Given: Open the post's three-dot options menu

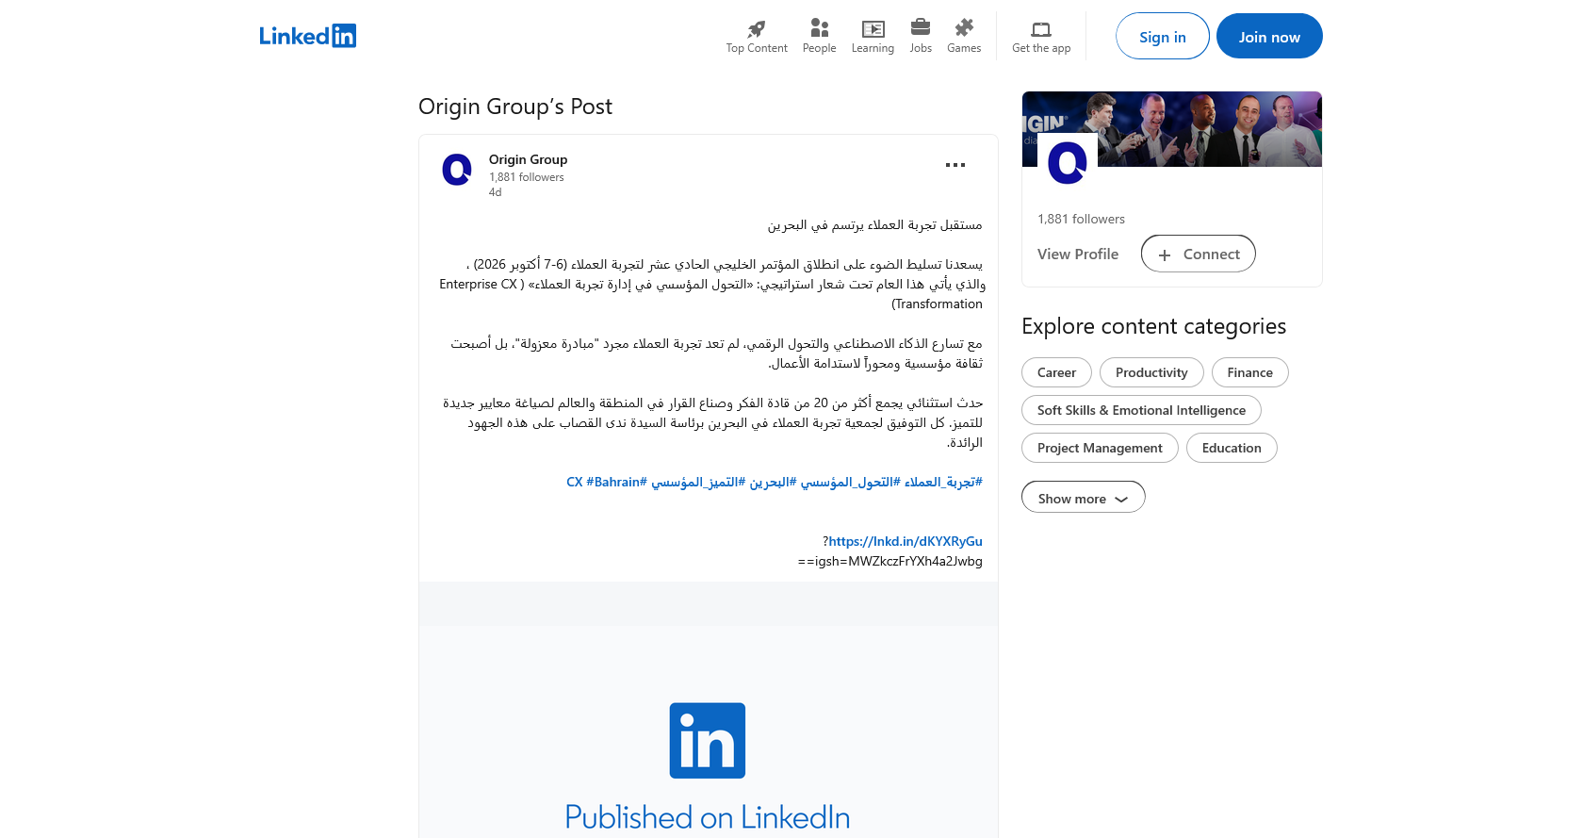Looking at the screenshot, I should (955, 165).
